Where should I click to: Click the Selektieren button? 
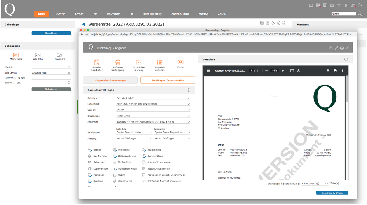(x=51, y=89)
